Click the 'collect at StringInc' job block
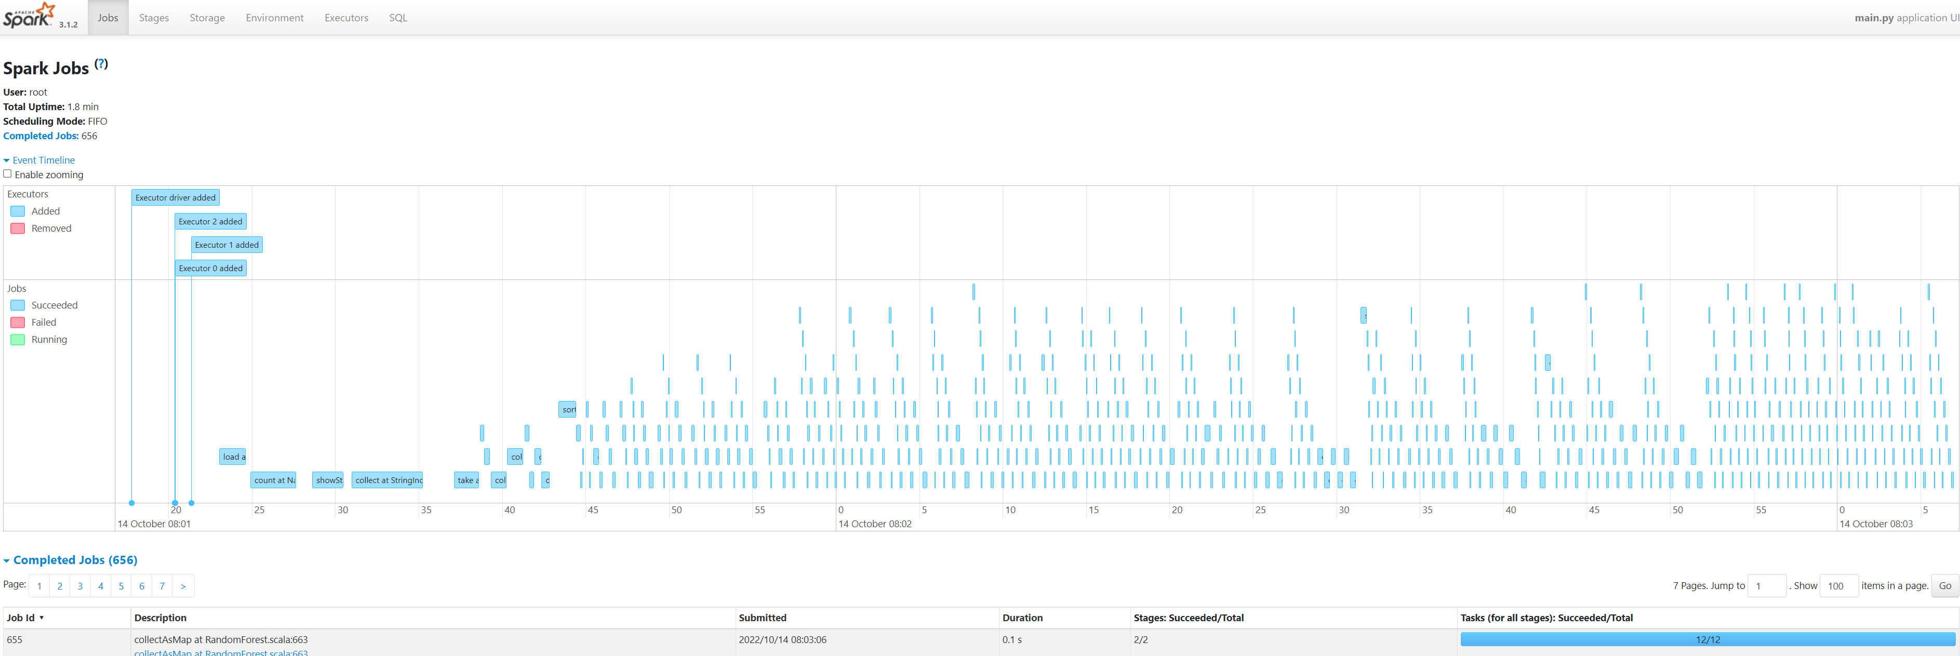 click(x=388, y=480)
